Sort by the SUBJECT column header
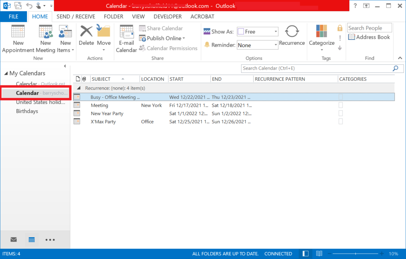This screenshot has height=259, width=406. pyautogui.click(x=115, y=79)
